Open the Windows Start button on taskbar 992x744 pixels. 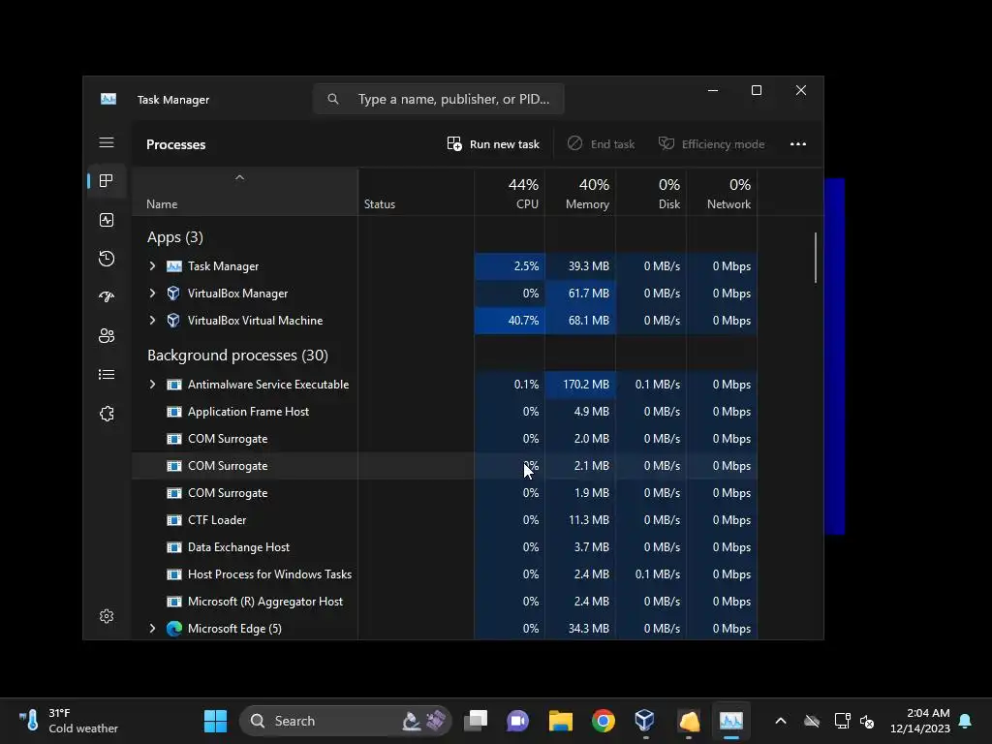tap(215, 721)
